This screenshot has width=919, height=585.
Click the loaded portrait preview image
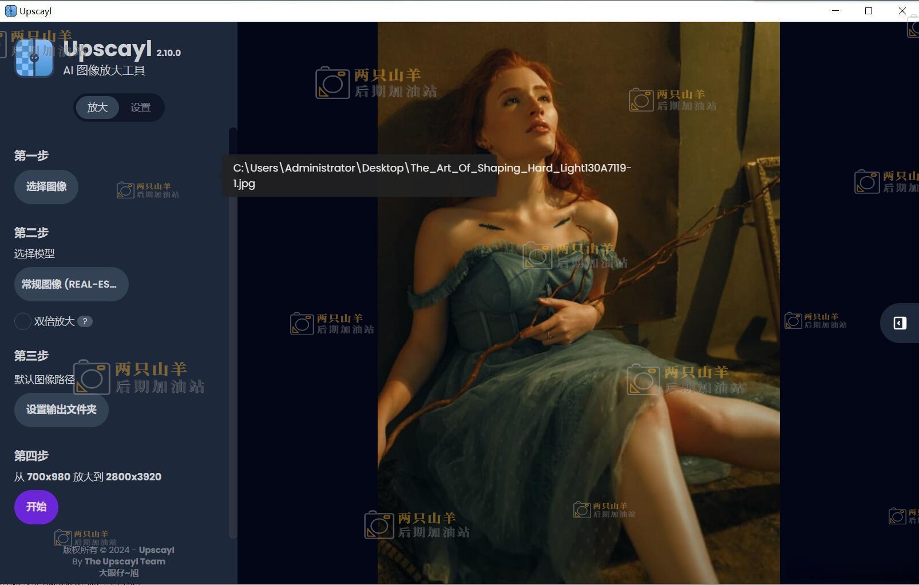pyautogui.click(x=578, y=343)
